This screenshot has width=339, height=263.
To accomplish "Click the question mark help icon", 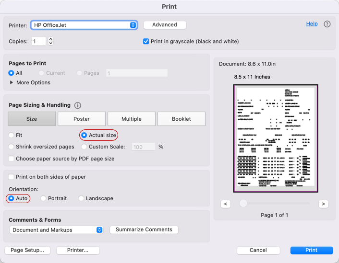I will pos(327,24).
